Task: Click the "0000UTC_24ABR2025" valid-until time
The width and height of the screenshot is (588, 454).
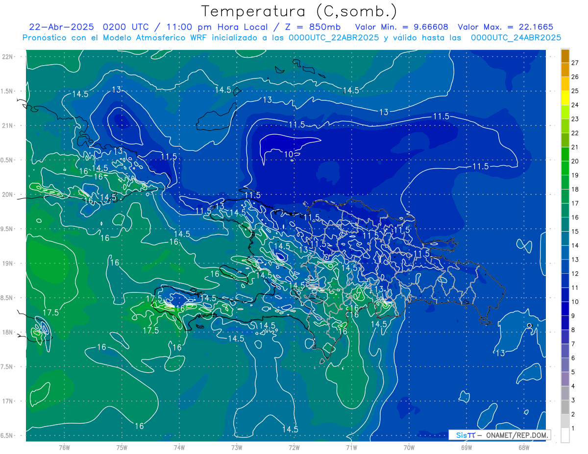Action: coord(516,38)
